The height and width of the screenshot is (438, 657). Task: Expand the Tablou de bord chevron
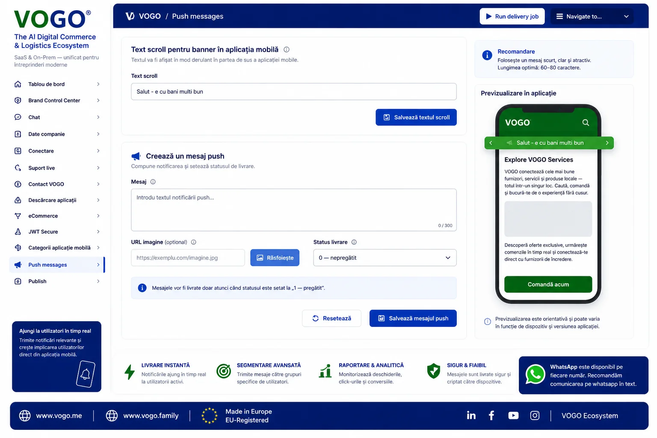click(98, 84)
